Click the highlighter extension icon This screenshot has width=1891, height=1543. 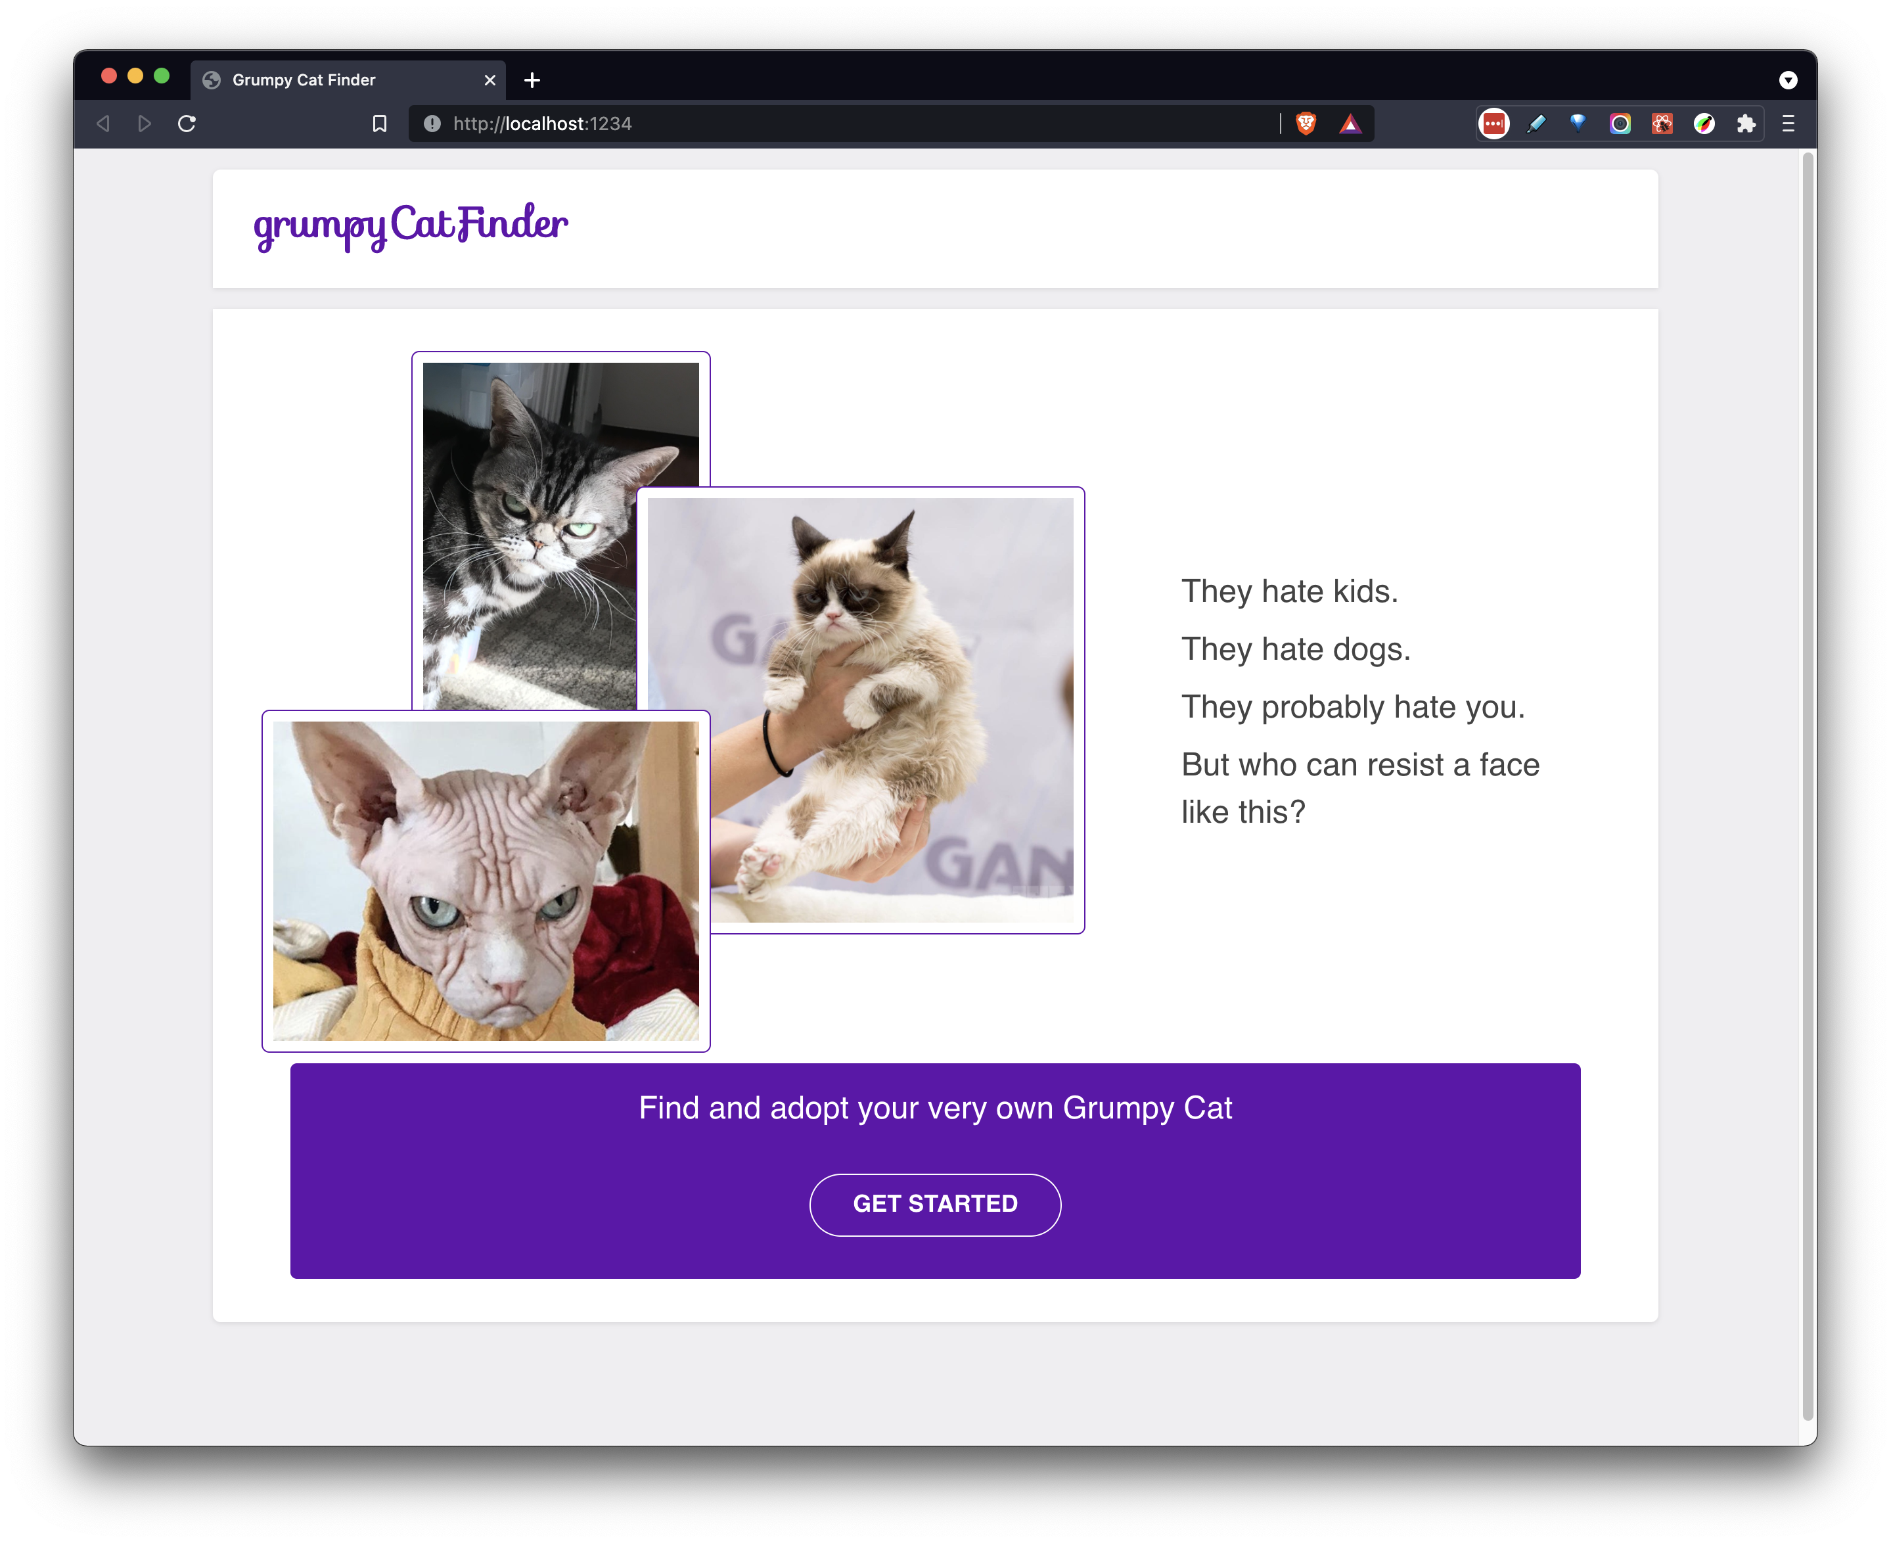pyautogui.click(x=1536, y=124)
